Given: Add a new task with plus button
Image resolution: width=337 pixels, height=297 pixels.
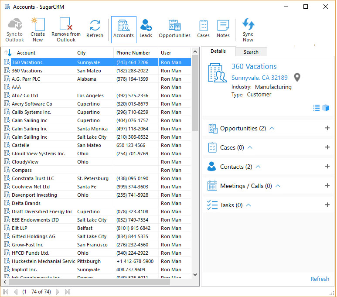Looking at the screenshot, I should tap(327, 205).
